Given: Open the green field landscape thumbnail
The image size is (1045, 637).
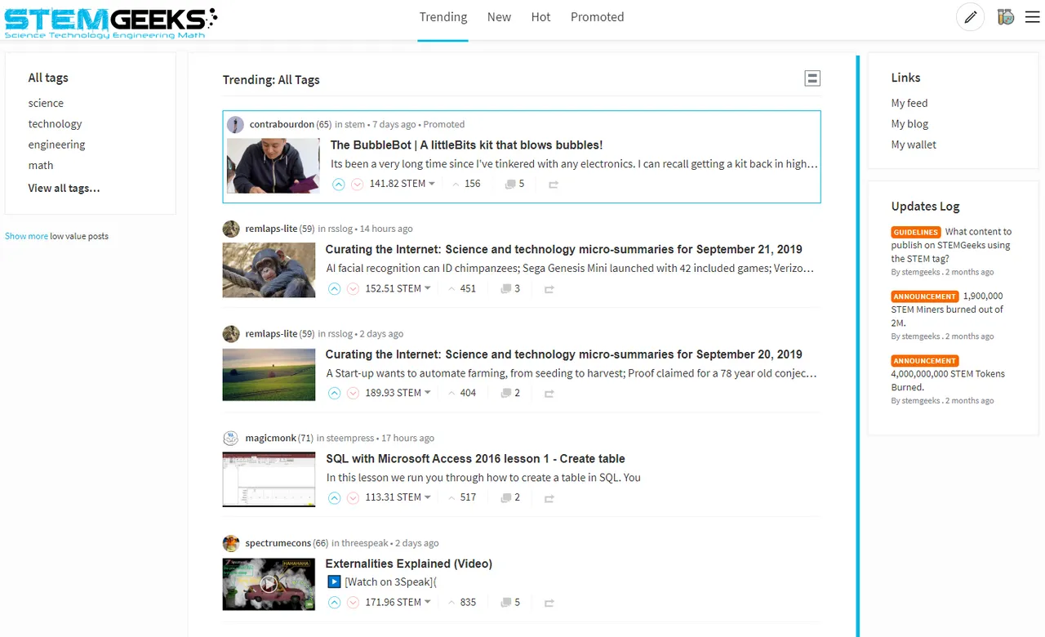Looking at the screenshot, I should 269,375.
